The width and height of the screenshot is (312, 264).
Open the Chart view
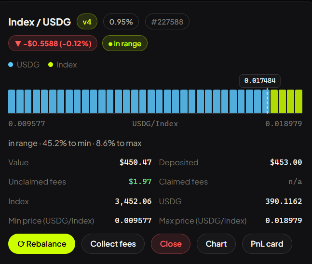pyautogui.click(x=217, y=244)
